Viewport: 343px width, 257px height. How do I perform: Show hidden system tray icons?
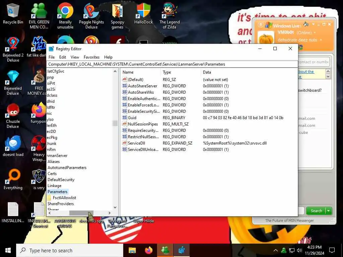pyautogui.click(x=276, y=250)
